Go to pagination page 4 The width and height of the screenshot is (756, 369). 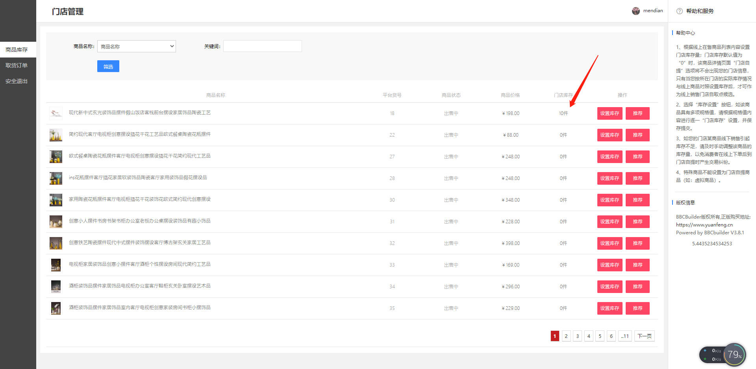[x=589, y=336]
